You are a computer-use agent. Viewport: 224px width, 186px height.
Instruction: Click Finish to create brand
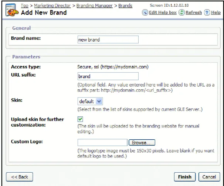[x=185, y=177]
